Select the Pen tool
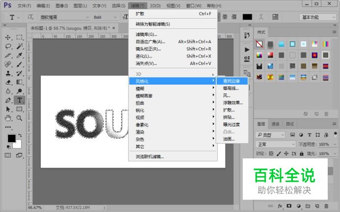 click(8, 100)
